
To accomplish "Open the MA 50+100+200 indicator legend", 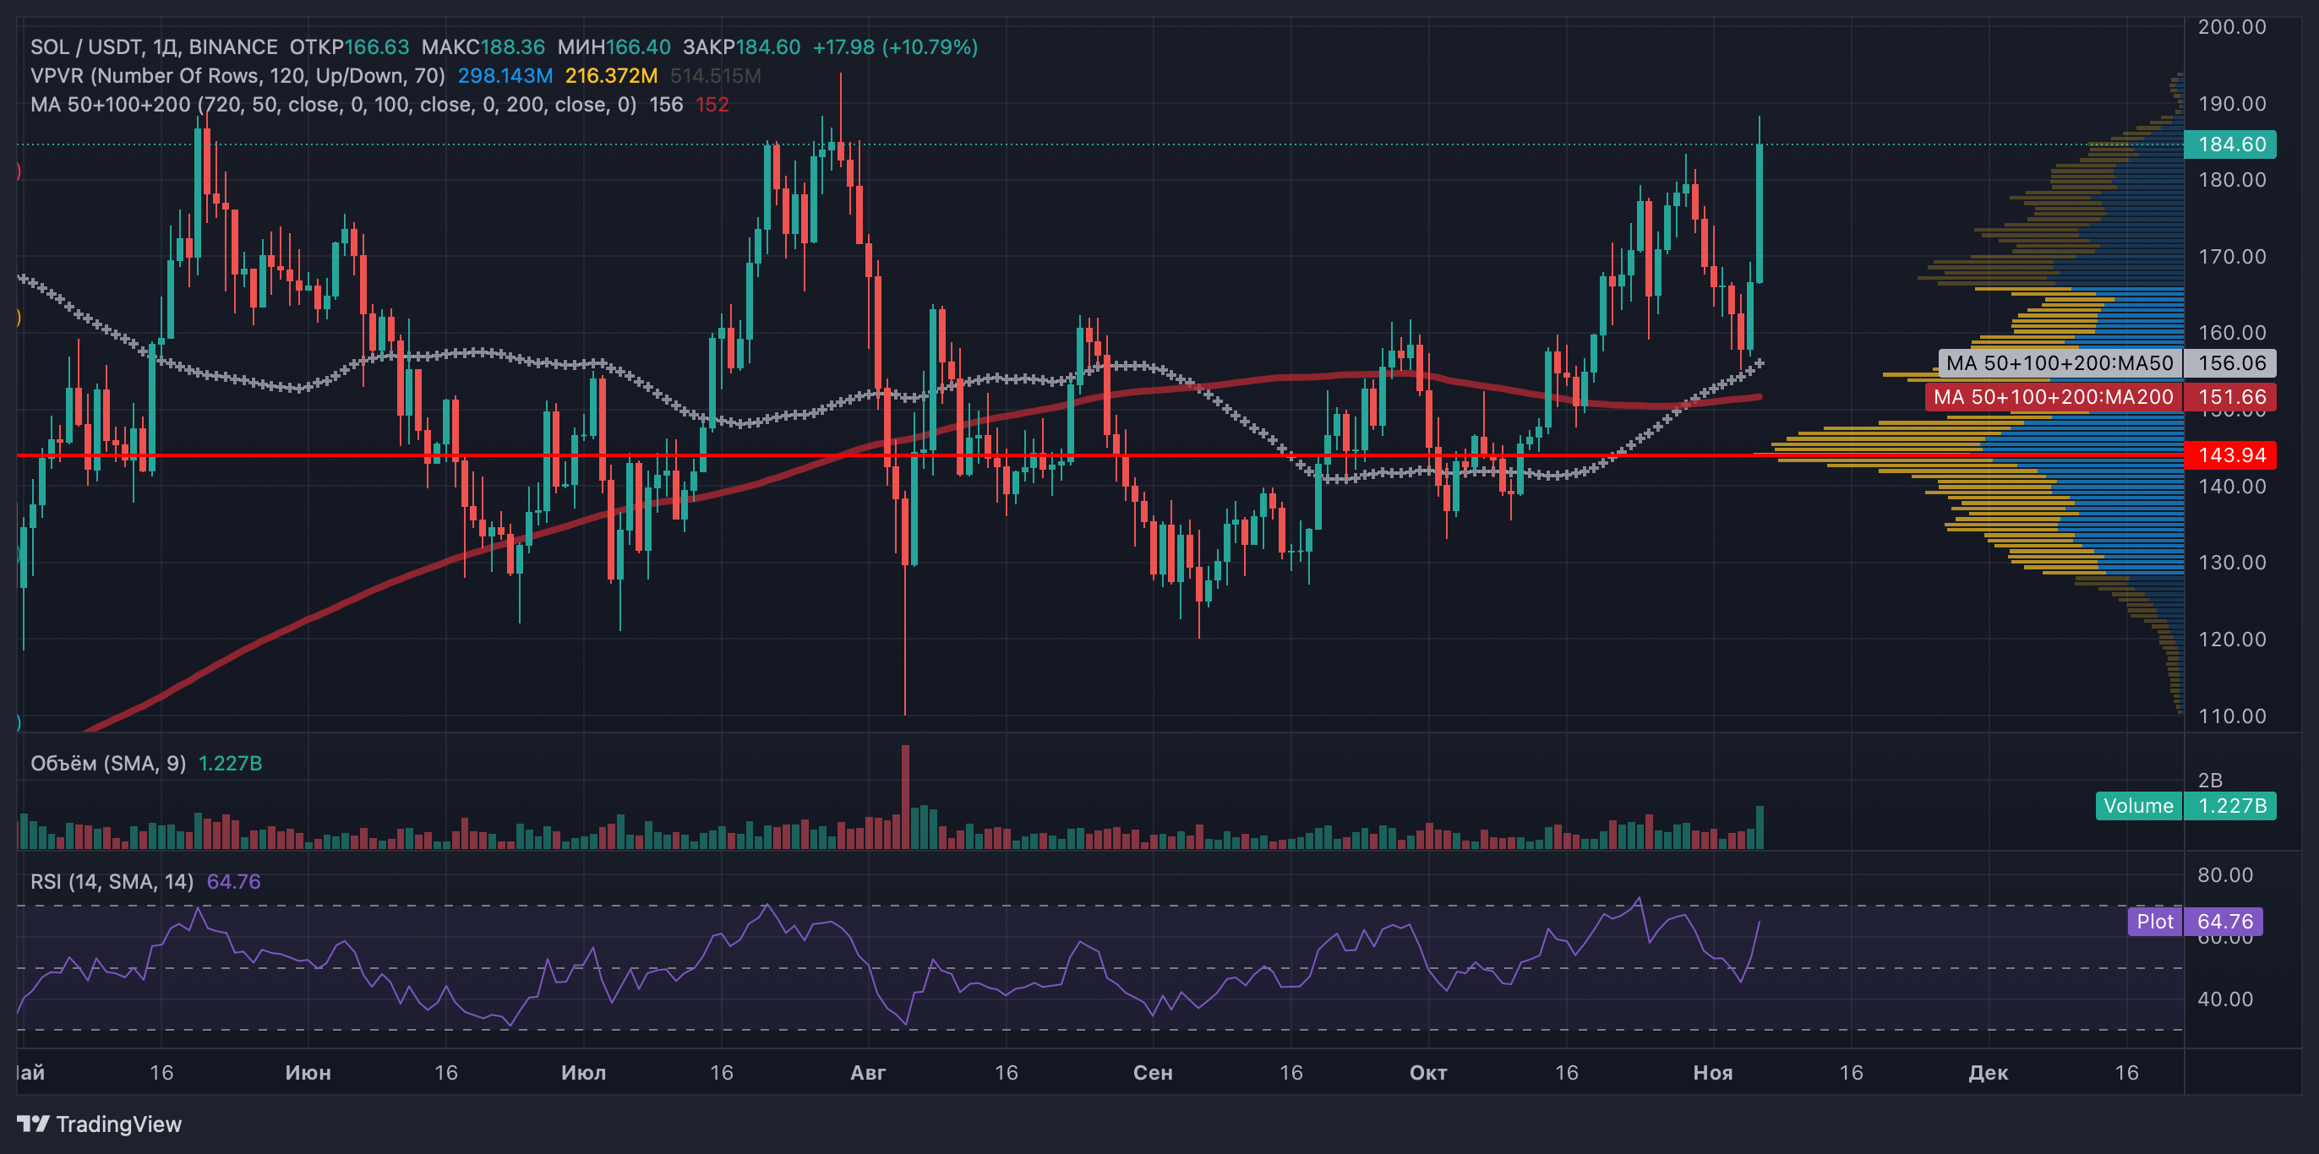I will (x=333, y=105).
